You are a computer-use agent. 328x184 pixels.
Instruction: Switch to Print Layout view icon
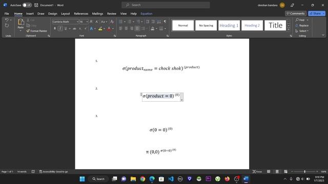click(277, 172)
